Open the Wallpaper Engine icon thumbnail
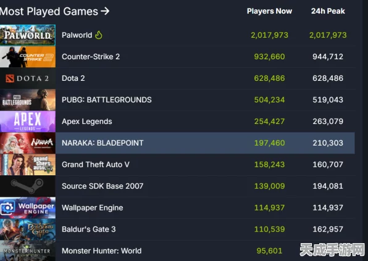The image size is (368, 261). [28, 208]
